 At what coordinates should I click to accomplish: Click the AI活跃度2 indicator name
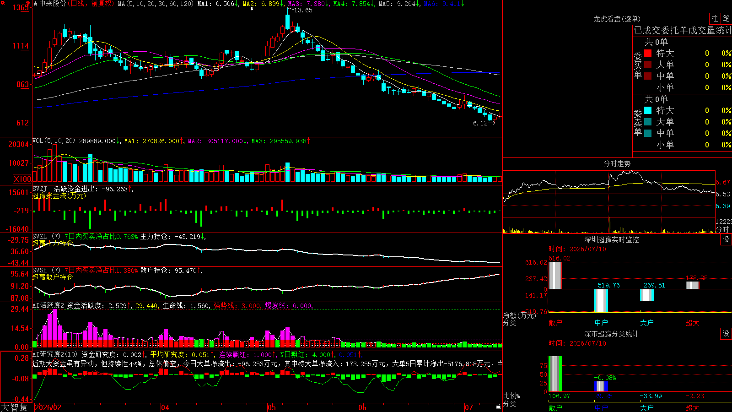pyautogui.click(x=48, y=305)
